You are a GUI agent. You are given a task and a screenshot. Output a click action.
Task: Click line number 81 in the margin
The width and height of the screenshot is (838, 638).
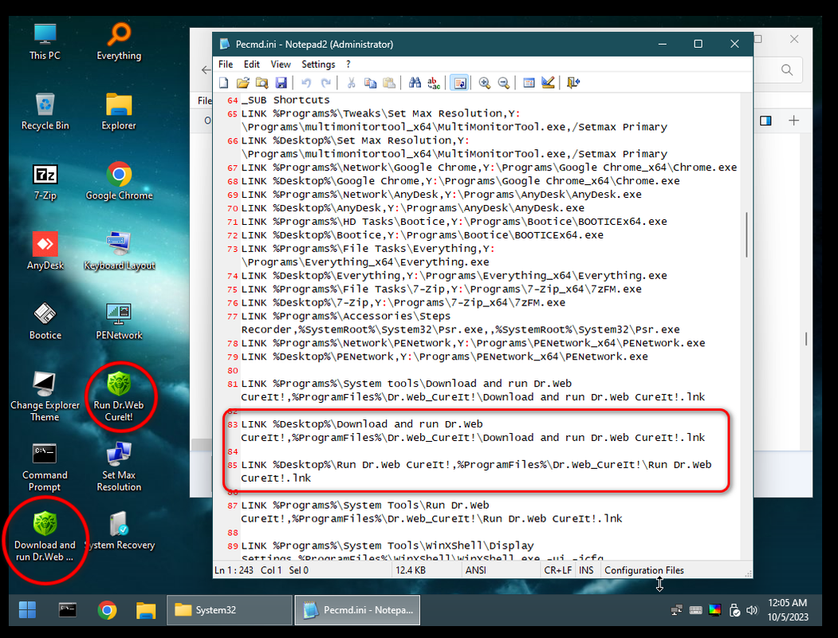[x=233, y=384]
